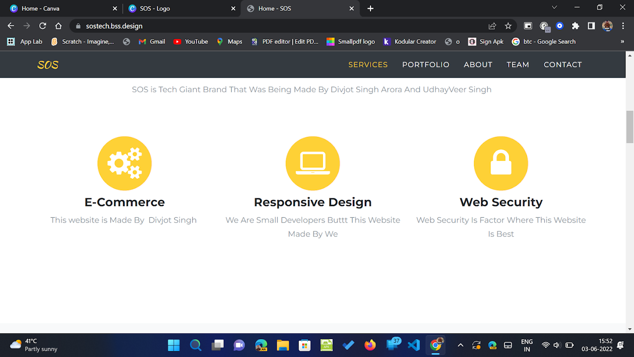Click the page vertical scrollbar thumb
The image size is (634, 357).
(630, 127)
